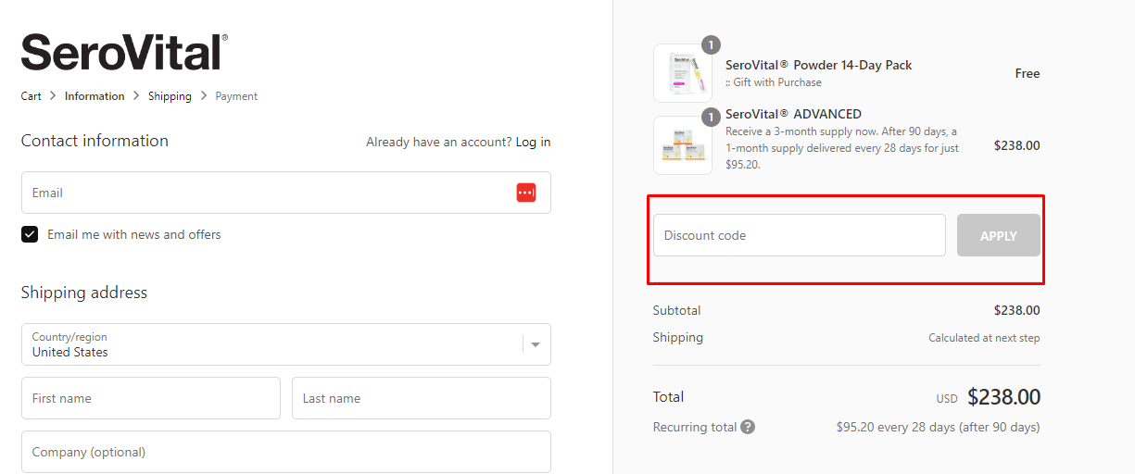Click the SeroVital ADVANCED product title

(x=794, y=114)
